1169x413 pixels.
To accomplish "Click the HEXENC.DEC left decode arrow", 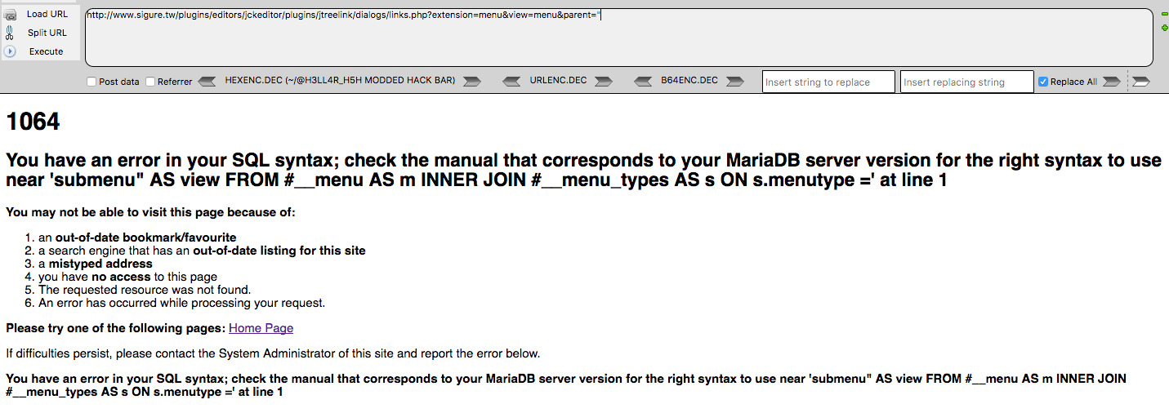I will point(207,81).
